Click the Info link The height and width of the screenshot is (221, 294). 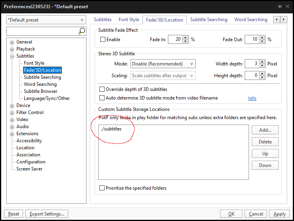pyautogui.click(x=252, y=98)
